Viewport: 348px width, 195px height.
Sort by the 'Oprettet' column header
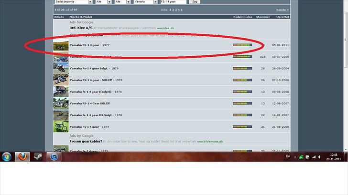283,17
